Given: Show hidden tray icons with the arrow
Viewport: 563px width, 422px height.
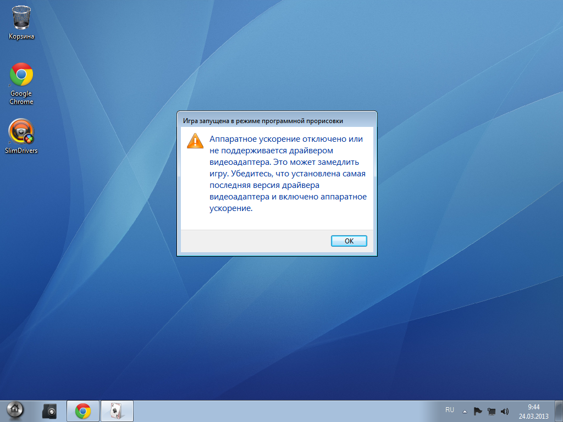Looking at the screenshot, I should [465, 412].
